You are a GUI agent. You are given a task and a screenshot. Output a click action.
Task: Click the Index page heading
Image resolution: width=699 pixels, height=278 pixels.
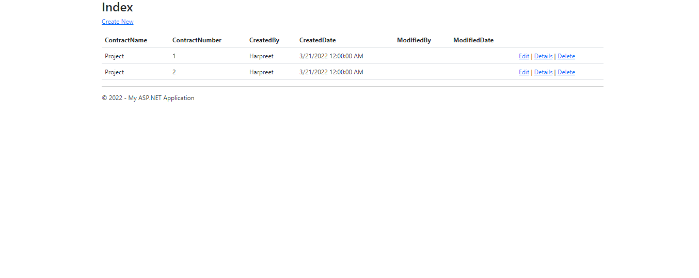pyautogui.click(x=117, y=7)
